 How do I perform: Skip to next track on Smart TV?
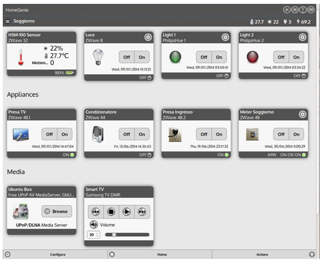(x=142, y=212)
